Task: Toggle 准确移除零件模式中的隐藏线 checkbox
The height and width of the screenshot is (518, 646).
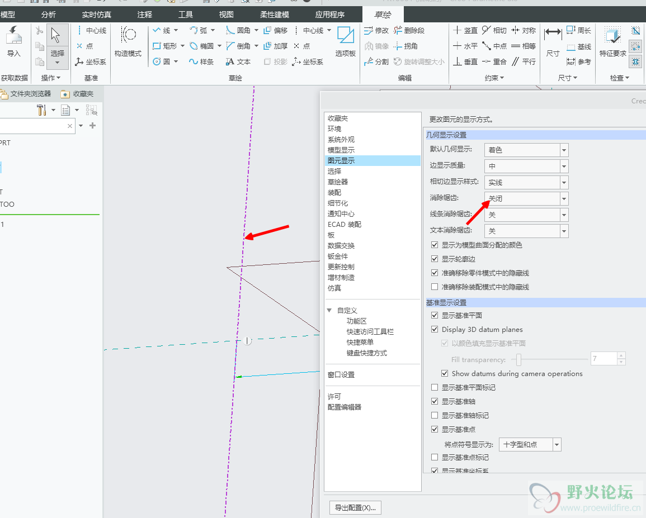Action: 434,273
